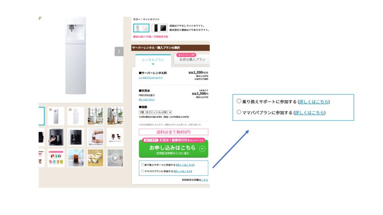The image size is (383, 215).
Task: View green tea cups thumbnail
Action: point(95,158)
